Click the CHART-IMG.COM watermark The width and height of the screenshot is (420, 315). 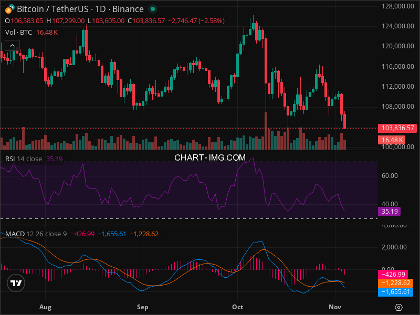tap(210, 157)
